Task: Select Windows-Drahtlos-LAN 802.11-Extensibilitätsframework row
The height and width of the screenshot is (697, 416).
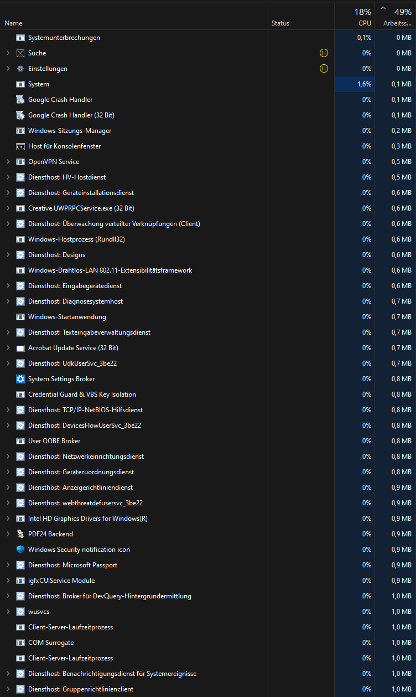Action: [208, 270]
